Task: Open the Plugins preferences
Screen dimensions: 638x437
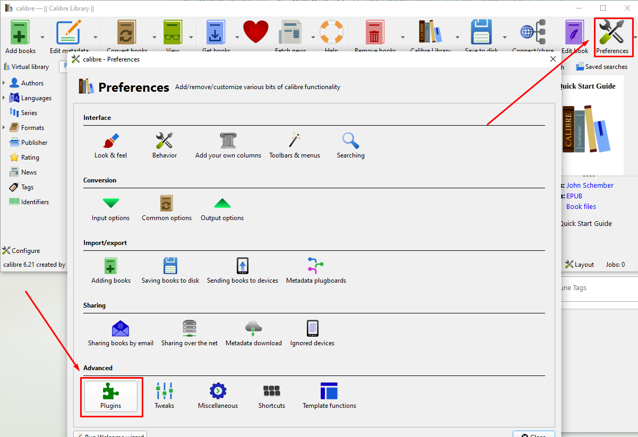Action: 111,396
